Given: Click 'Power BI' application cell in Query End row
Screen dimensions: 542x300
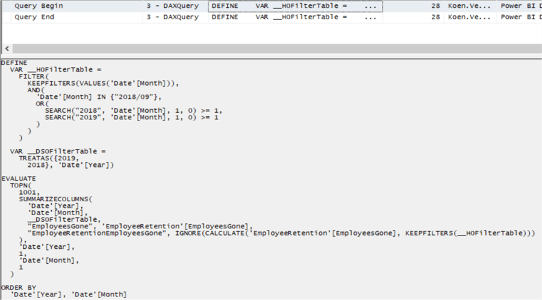Looking at the screenshot, I should tap(520, 17).
